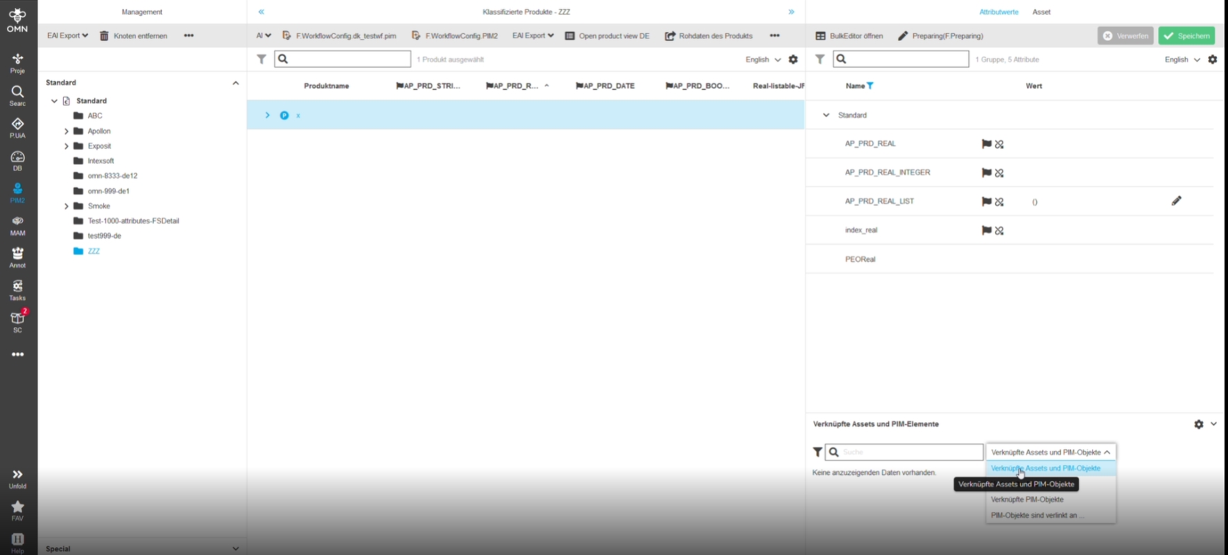Open the Annot module in sidebar
This screenshot has width=1228, height=555.
(17, 258)
